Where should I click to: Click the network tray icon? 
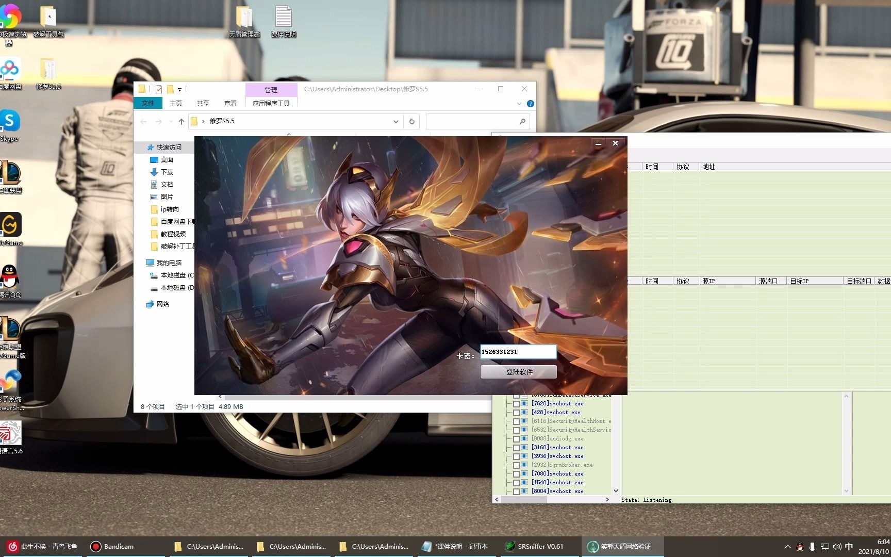(x=825, y=547)
